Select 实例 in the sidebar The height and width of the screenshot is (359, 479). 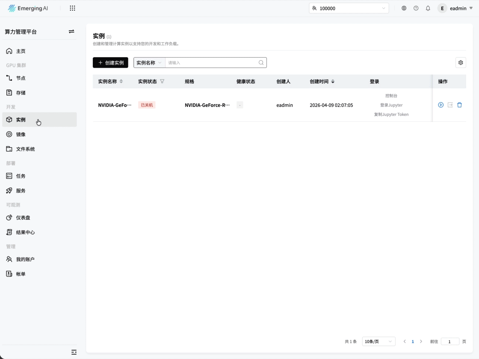[39, 120]
